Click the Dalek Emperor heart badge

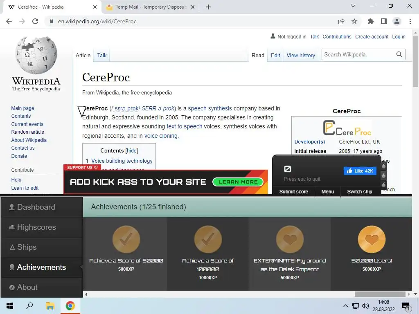point(290,239)
